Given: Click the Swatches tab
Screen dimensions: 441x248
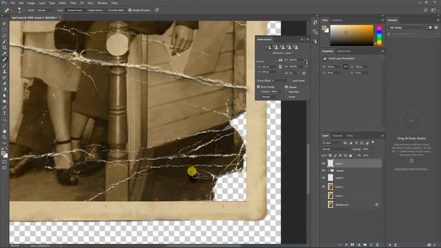Looking at the screenshot, I should tap(337, 20).
